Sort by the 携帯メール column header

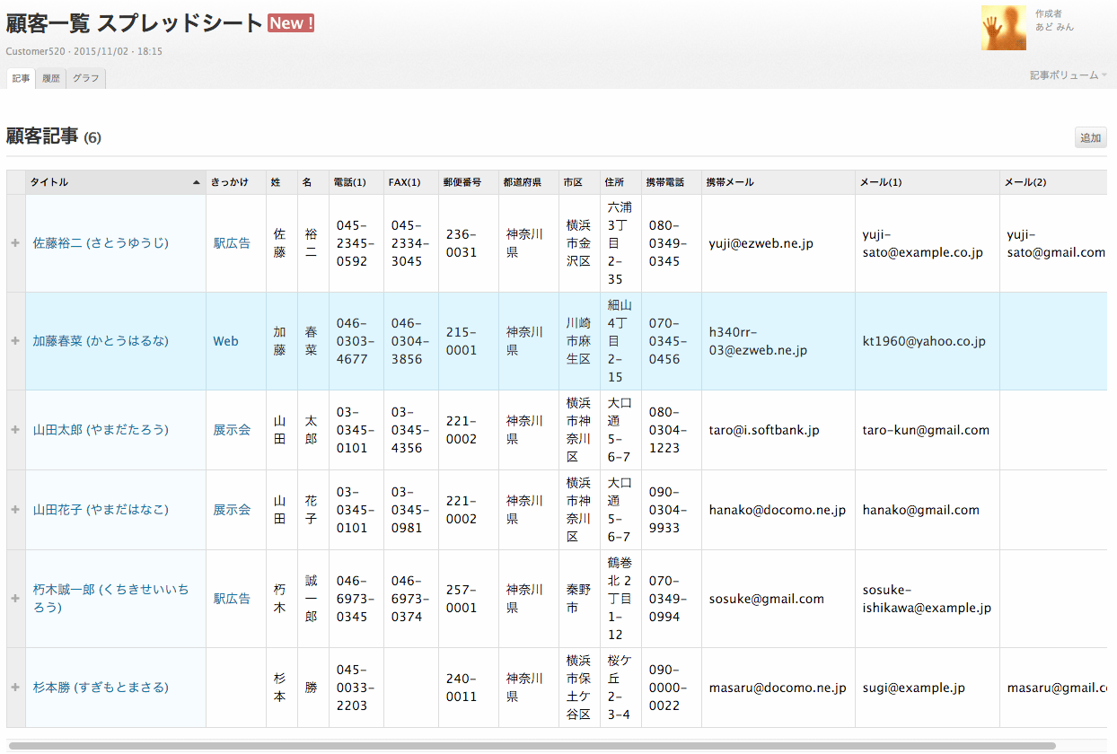[x=729, y=182]
